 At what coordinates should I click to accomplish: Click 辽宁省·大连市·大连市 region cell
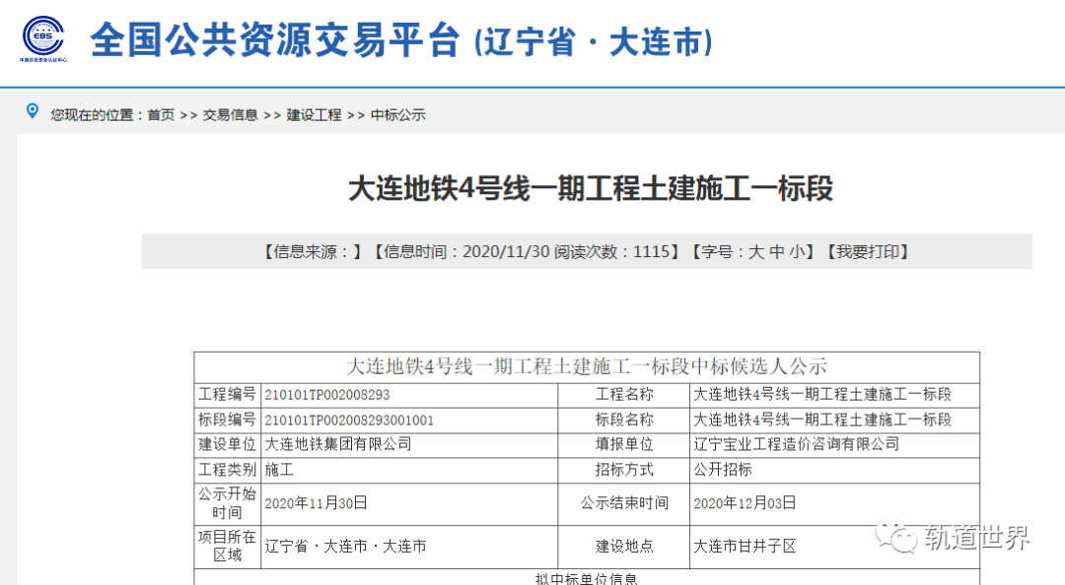409,547
